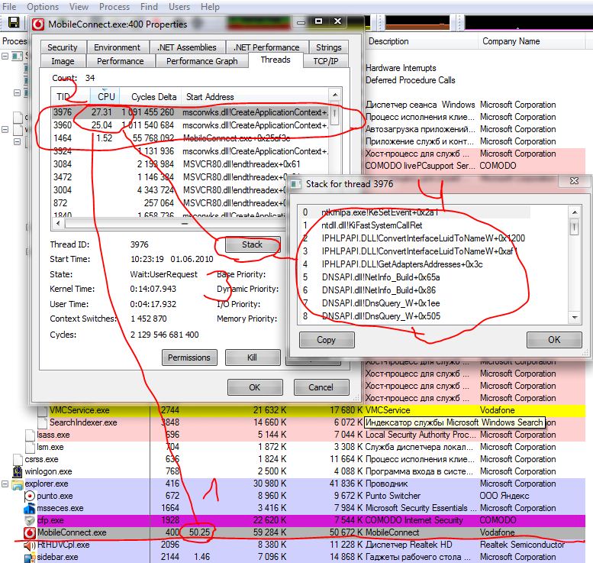The height and width of the screenshot is (563, 593).
Task: Click the Description column header in the process list
Action: (x=421, y=41)
